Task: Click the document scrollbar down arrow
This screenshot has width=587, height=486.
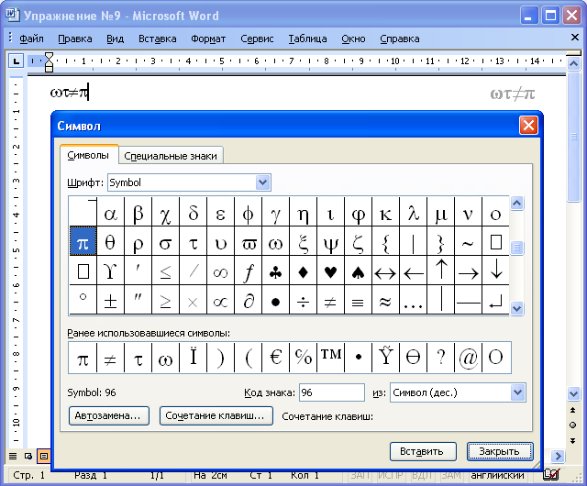Action: (x=573, y=393)
